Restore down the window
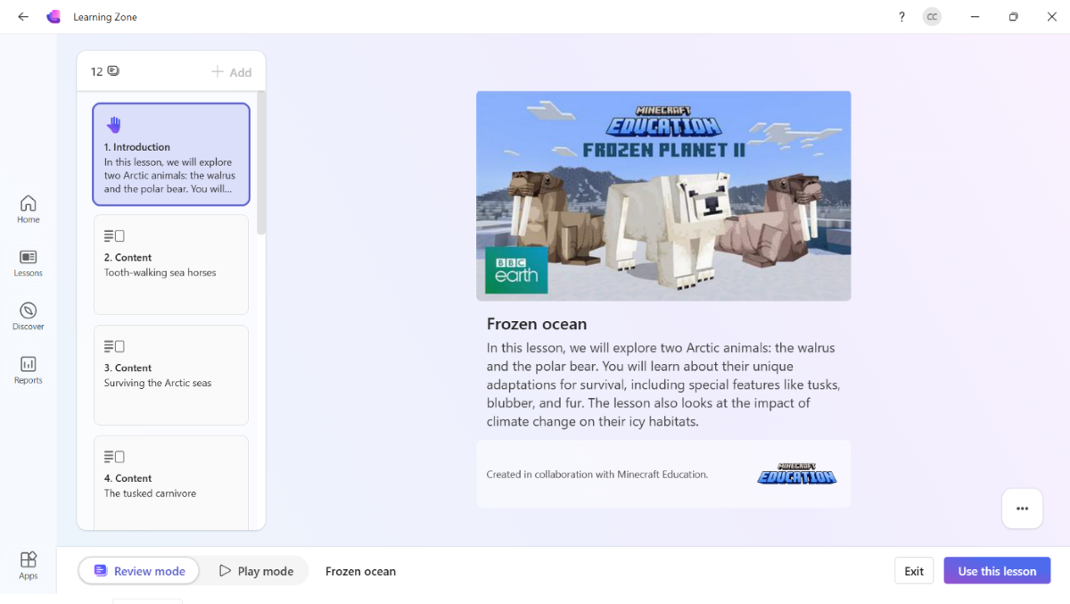This screenshot has height=604, width=1070. (1014, 17)
